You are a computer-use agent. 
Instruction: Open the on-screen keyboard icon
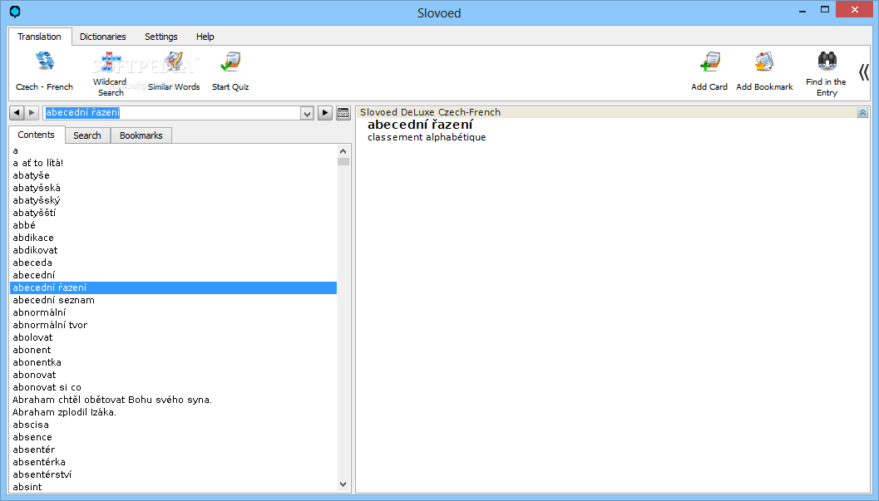point(343,112)
